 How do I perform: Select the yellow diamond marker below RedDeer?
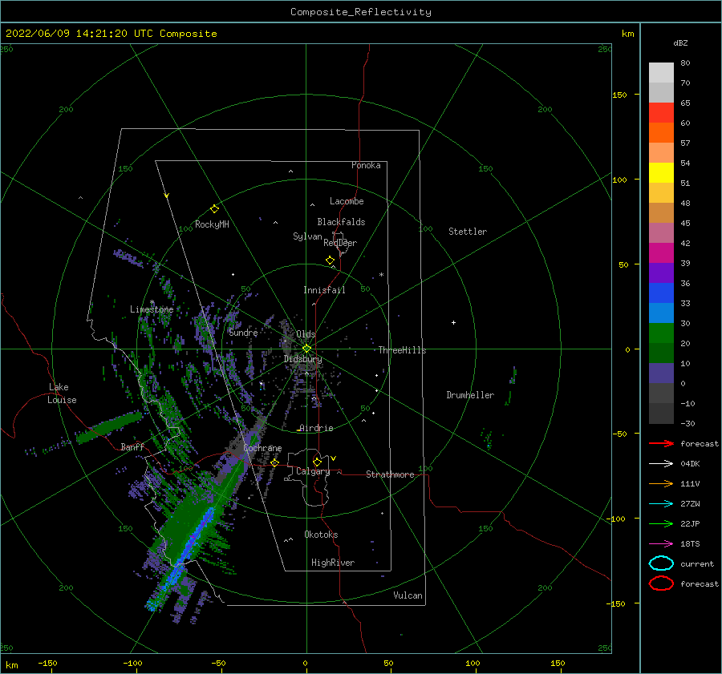tap(330, 260)
